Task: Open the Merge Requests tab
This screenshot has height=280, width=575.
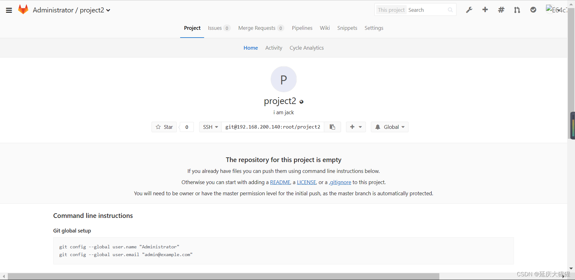Action: 261,28
